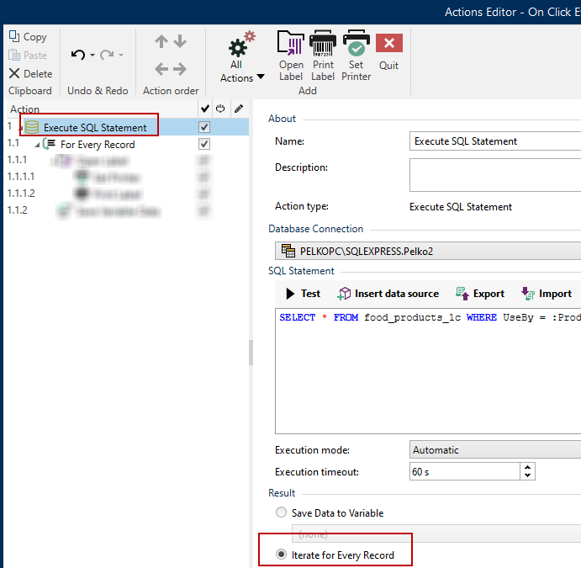Click the Open Label icon
Image resolution: width=581 pixels, height=568 pixels.
(291, 44)
